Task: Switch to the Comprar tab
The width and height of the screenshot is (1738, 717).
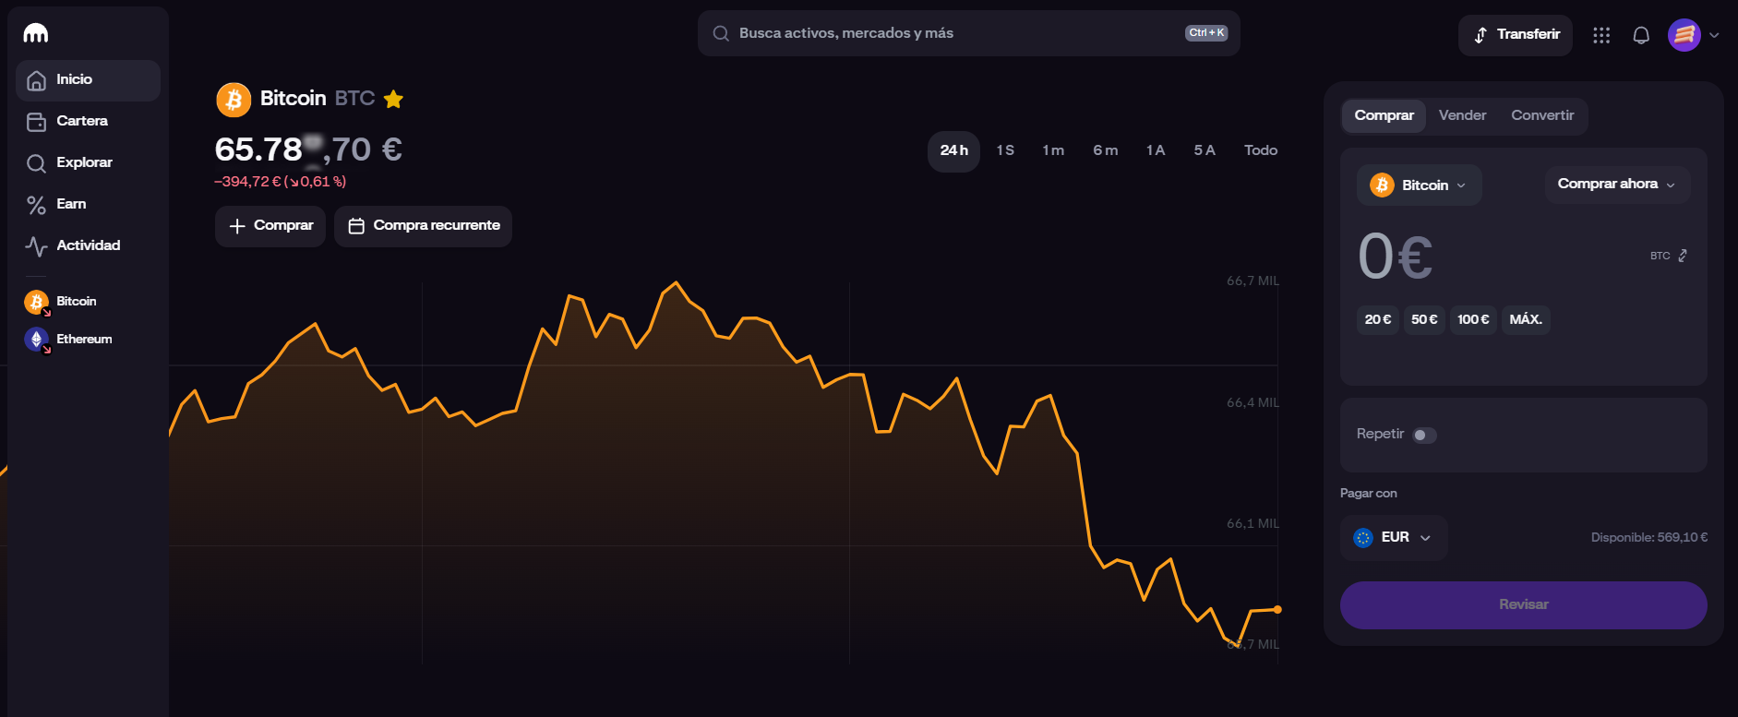Action: click(1384, 115)
